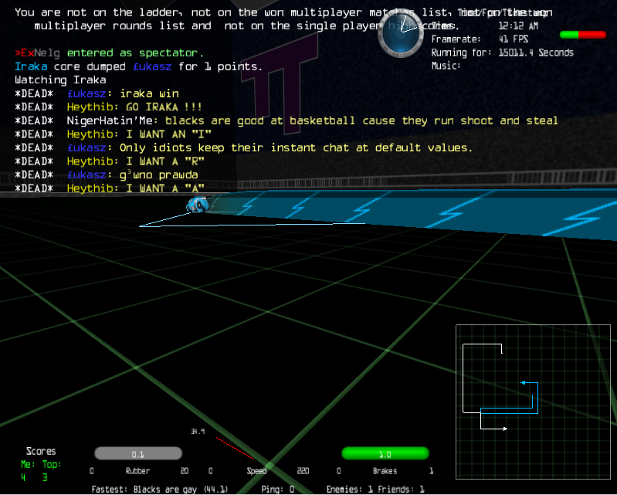Screen dimensions: 617x495
Task: Click the green and red status bar
Action: (x=582, y=35)
